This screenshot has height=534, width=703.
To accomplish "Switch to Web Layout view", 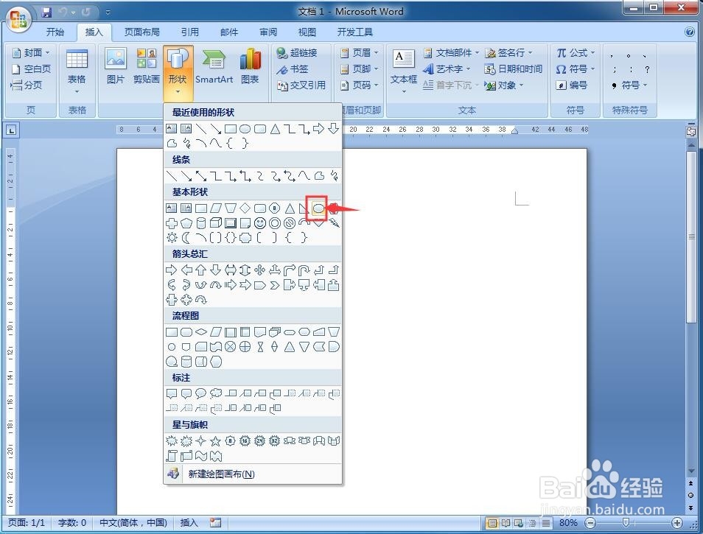I will click(519, 522).
